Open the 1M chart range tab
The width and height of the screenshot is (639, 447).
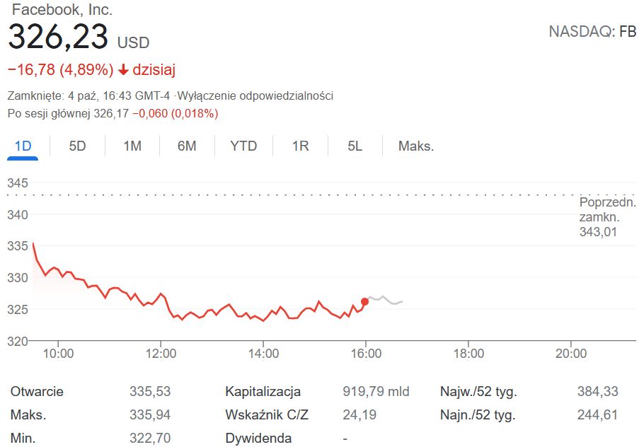(x=132, y=146)
